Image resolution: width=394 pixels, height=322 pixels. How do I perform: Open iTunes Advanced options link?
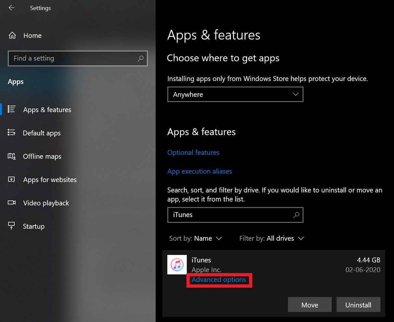pos(219,280)
